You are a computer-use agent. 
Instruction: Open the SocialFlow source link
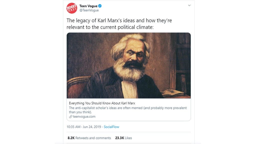[x=111, y=127]
